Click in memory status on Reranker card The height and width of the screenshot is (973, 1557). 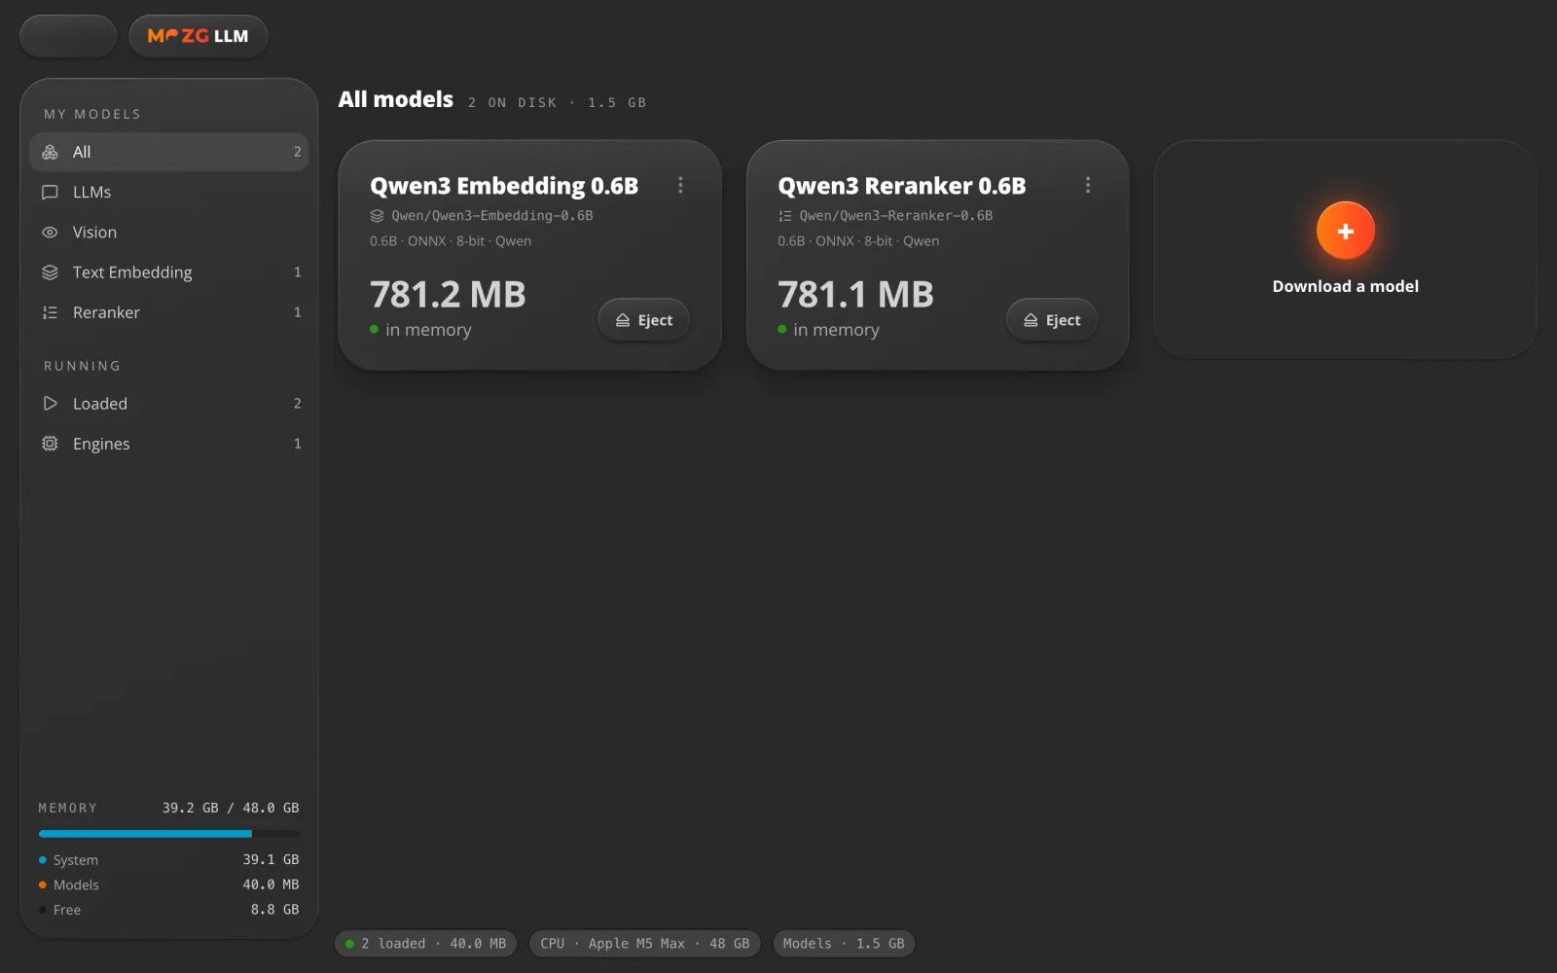point(828,330)
